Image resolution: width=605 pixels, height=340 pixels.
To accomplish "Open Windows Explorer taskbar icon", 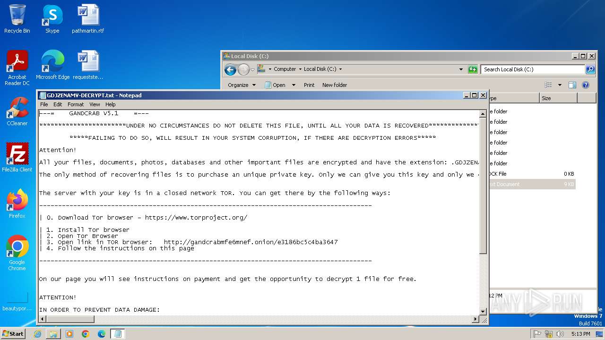I will [53, 334].
